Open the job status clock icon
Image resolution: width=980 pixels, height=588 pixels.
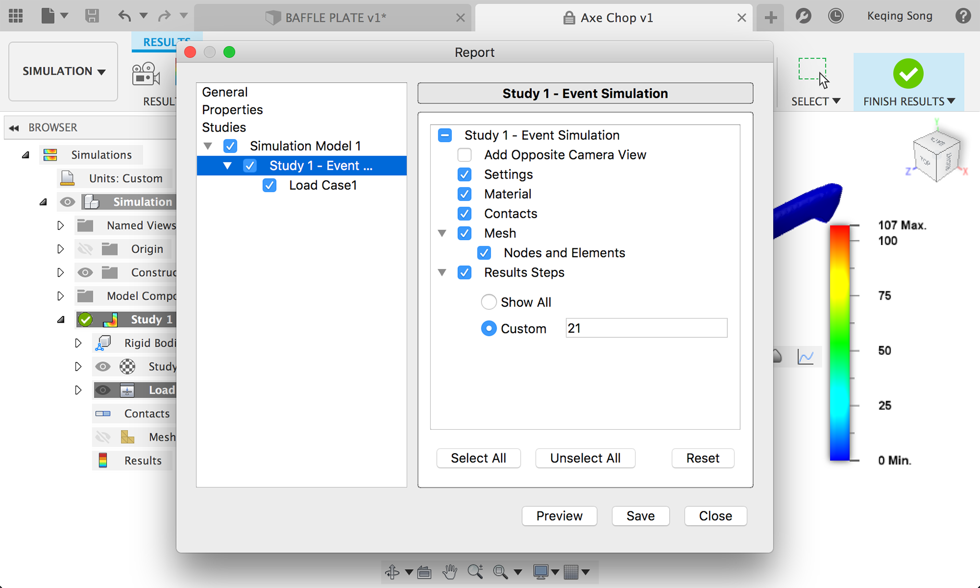point(836,16)
